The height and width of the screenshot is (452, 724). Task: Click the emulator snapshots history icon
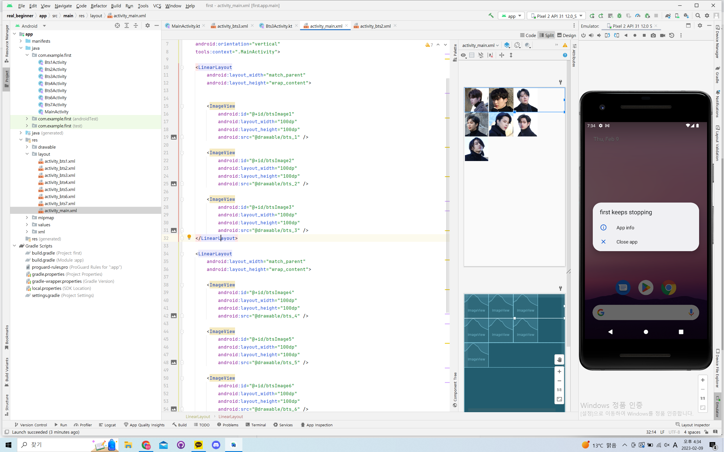point(672,35)
